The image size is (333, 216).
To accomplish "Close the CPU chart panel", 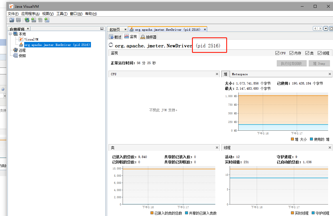I will click(x=217, y=74).
